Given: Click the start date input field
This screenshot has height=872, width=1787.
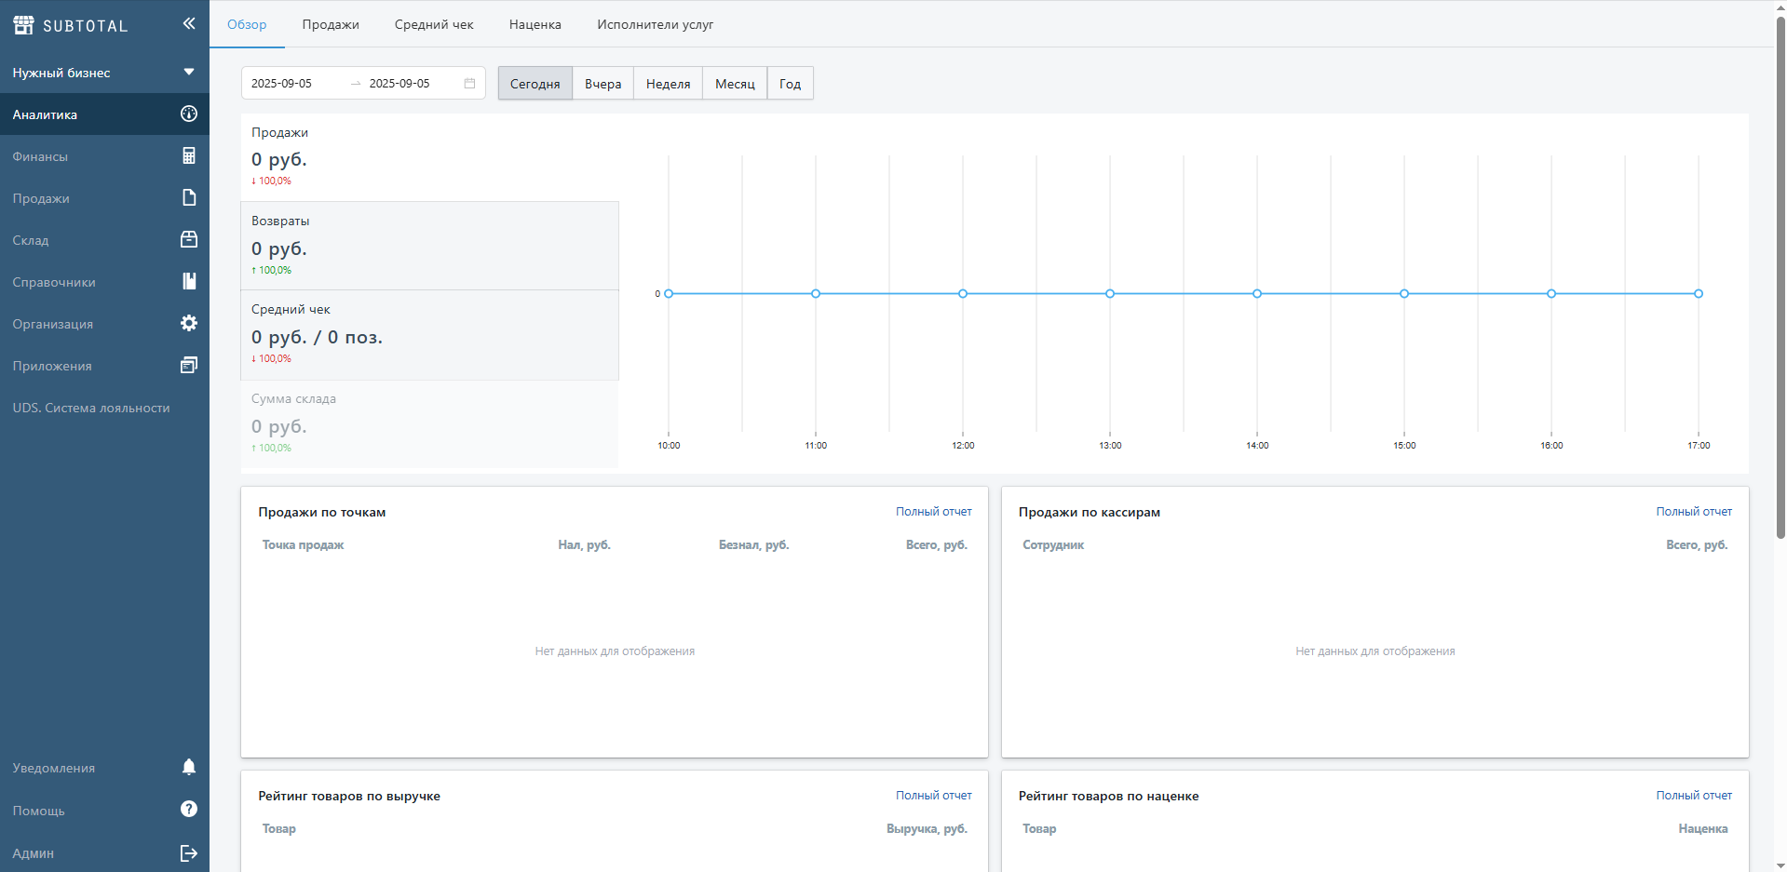Looking at the screenshot, I should (293, 83).
